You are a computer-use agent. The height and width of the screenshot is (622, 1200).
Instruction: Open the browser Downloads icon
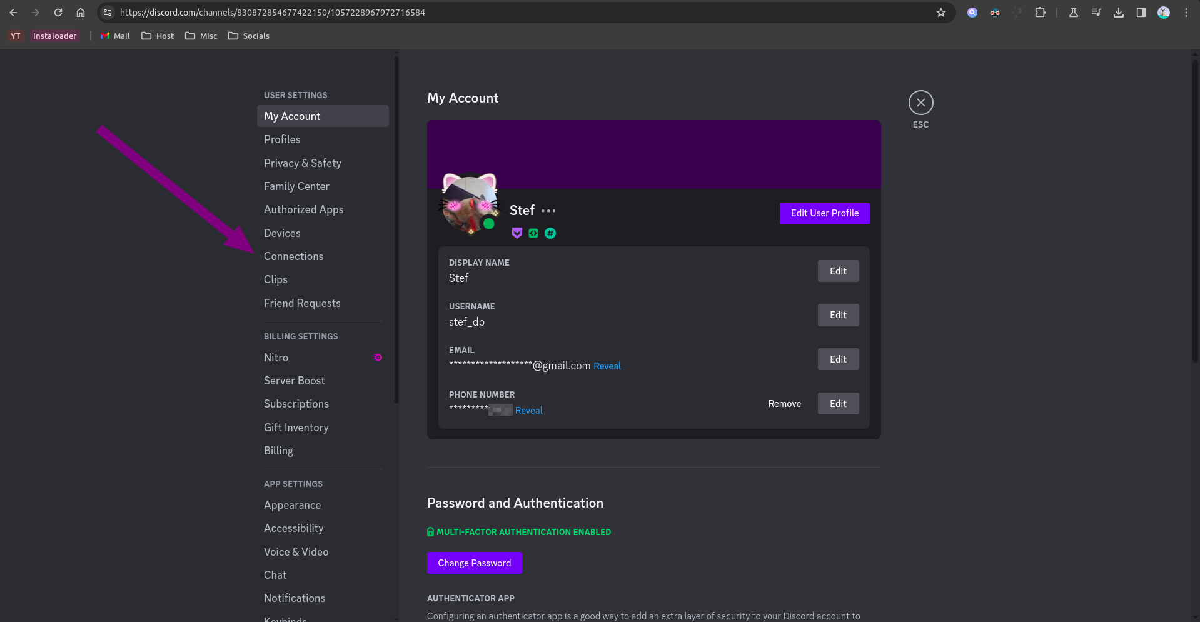pos(1119,13)
